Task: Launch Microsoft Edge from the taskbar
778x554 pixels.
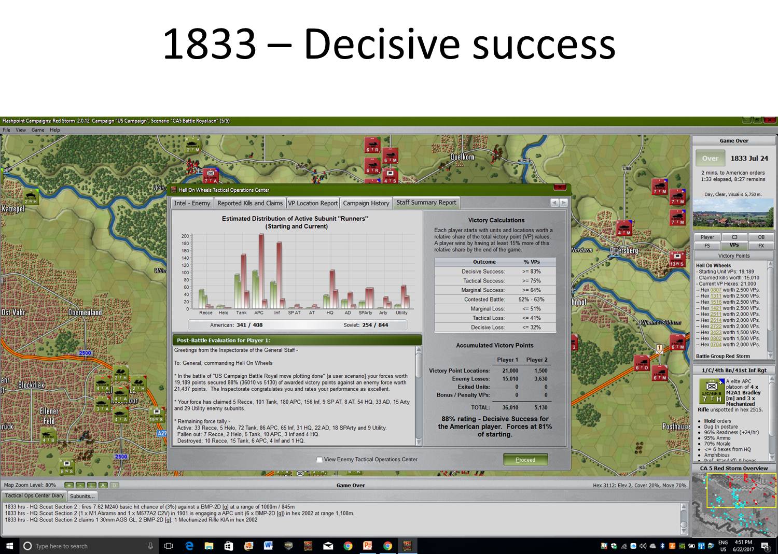Action: pyautogui.click(x=189, y=546)
